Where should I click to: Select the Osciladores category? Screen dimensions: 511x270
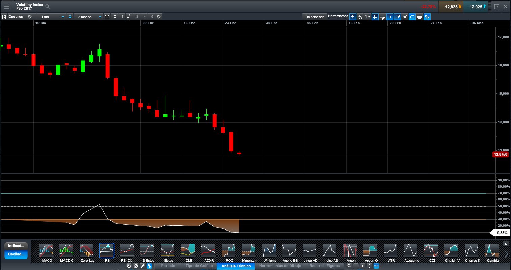point(16,254)
